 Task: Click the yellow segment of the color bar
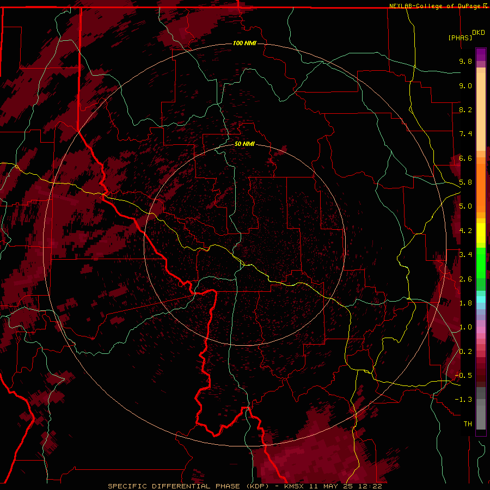tap(481, 233)
